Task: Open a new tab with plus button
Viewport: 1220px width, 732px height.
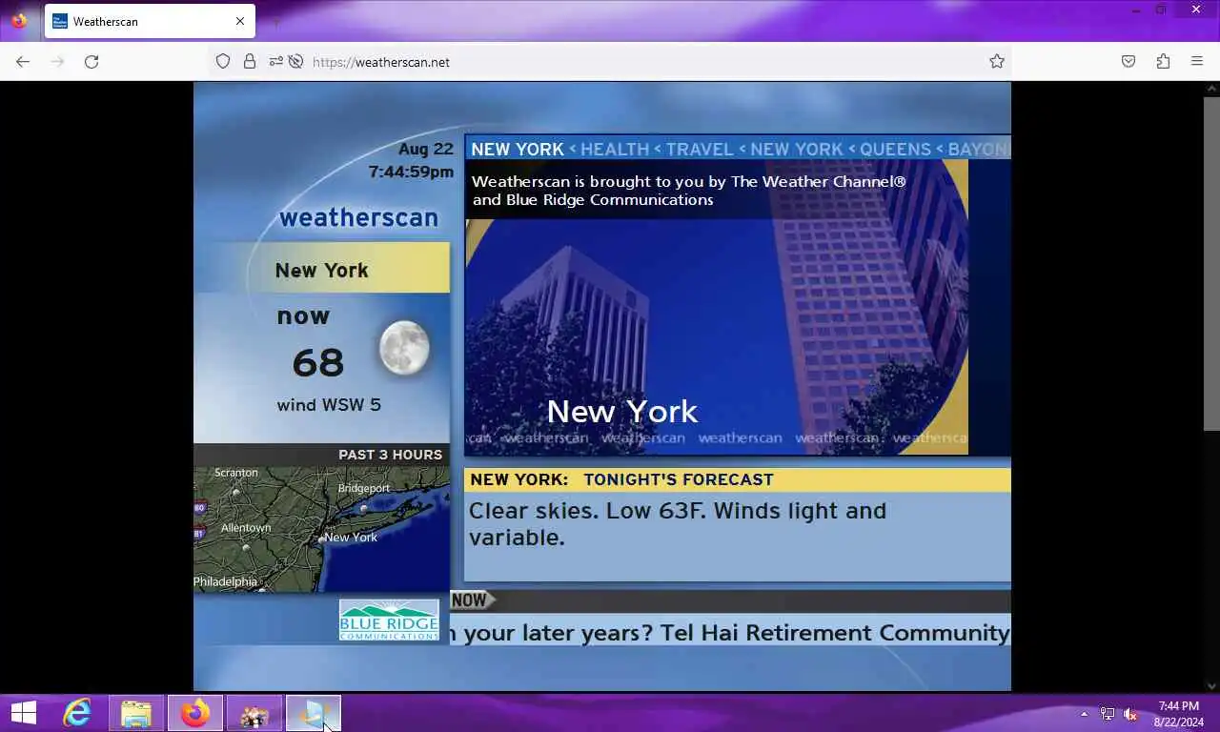Action: [x=276, y=21]
